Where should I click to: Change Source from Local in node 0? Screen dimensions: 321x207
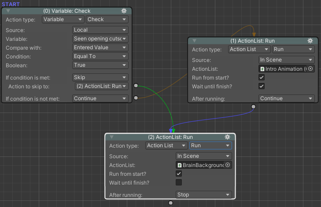tap(100, 30)
